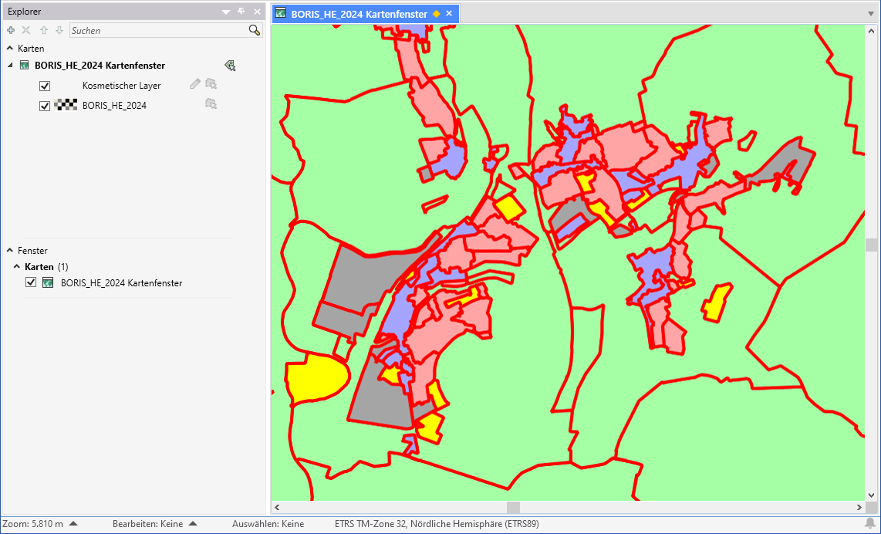This screenshot has height=534, width=881.
Task: Pin the Explorer panel with pushpin icon
Action: [x=241, y=12]
